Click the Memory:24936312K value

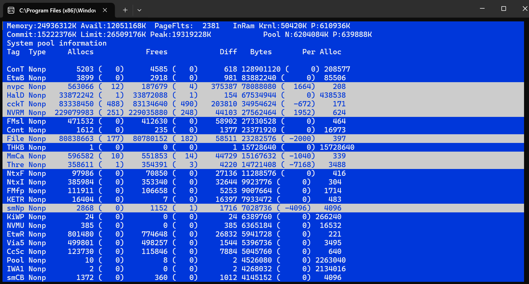point(42,26)
